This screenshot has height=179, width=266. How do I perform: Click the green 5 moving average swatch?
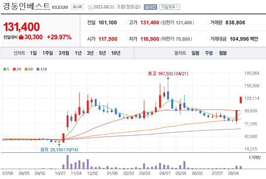5,69
